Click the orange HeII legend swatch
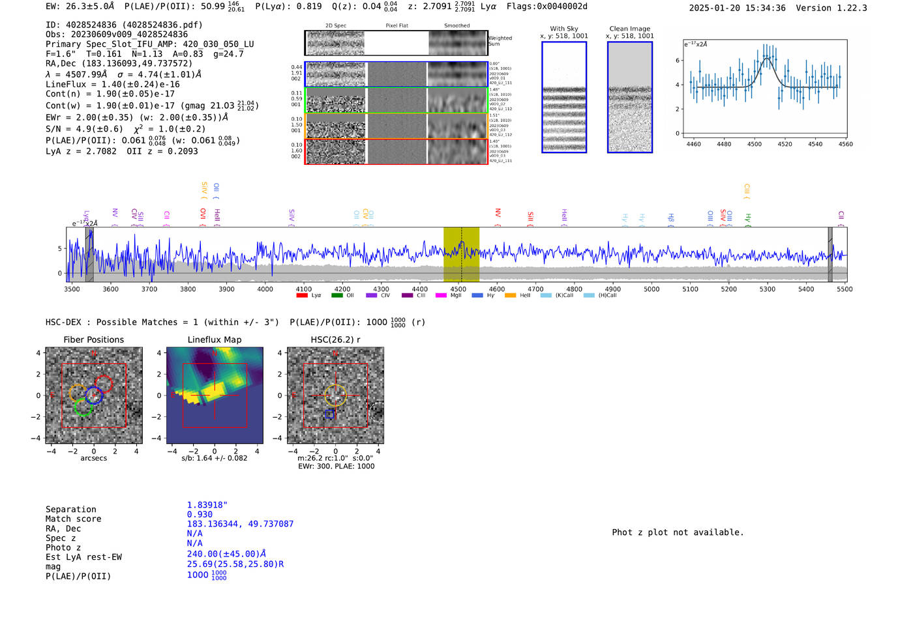 click(x=511, y=295)
